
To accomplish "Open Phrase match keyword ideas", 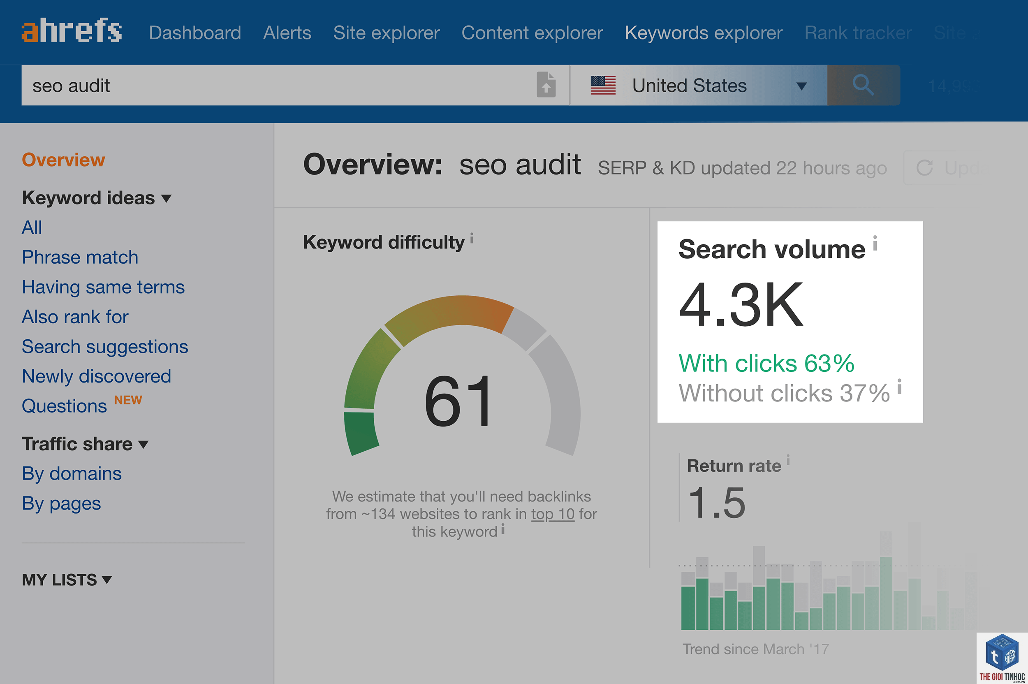I will pos(80,257).
